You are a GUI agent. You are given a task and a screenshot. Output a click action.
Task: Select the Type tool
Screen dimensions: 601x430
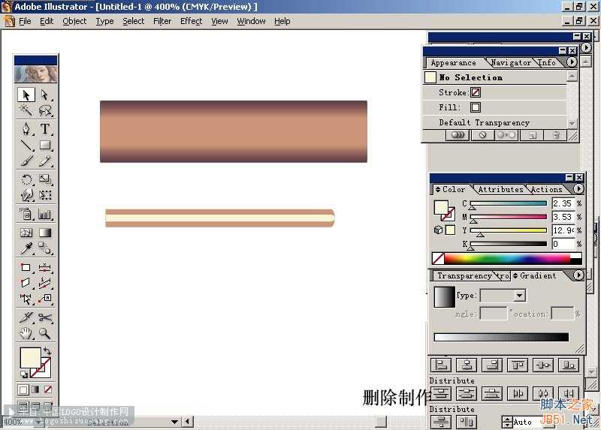[45, 128]
